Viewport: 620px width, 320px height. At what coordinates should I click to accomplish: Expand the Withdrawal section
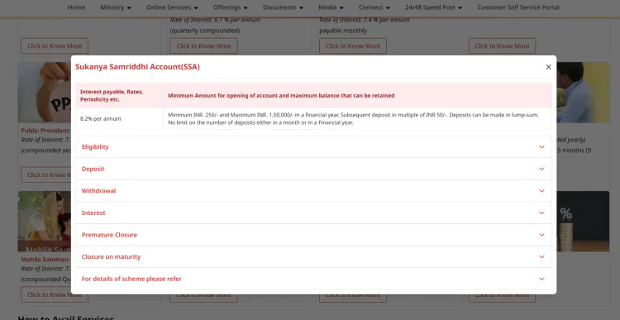[x=313, y=191]
